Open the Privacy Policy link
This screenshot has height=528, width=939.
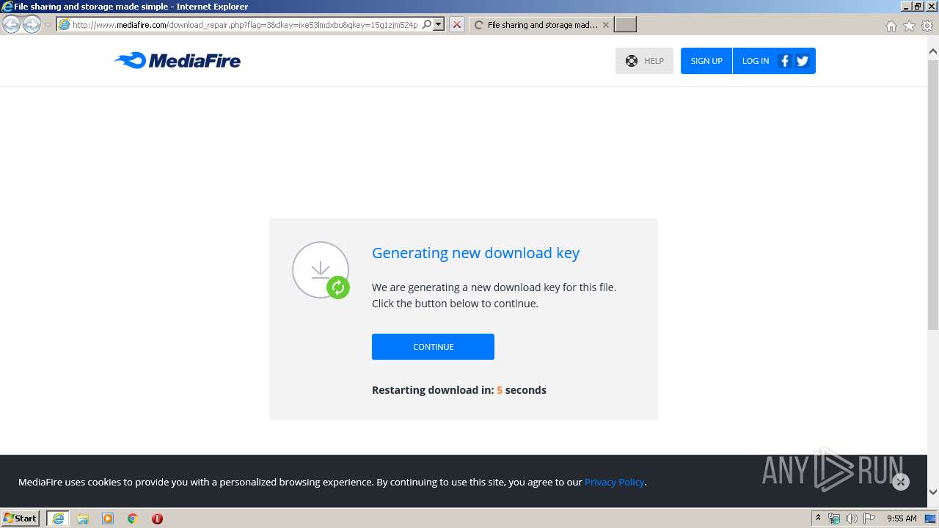pos(614,482)
